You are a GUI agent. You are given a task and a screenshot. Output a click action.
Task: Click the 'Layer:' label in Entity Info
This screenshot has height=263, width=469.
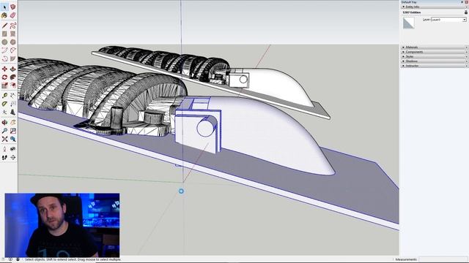coord(426,20)
